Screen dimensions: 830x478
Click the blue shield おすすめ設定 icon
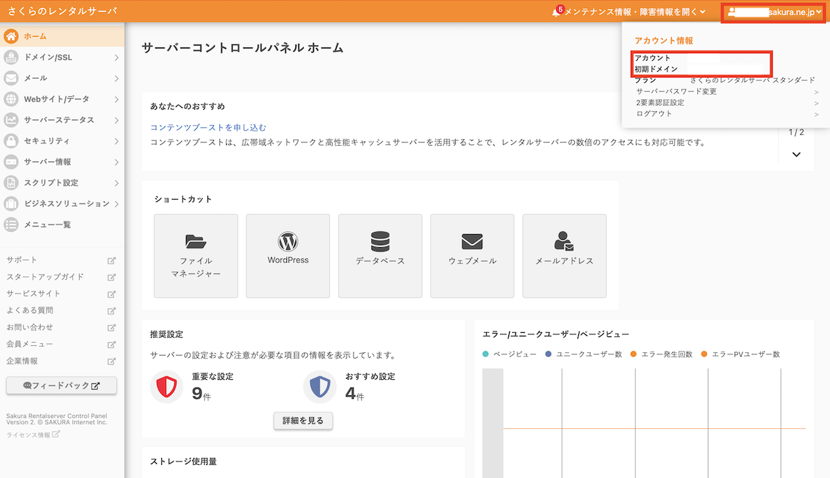pos(320,387)
